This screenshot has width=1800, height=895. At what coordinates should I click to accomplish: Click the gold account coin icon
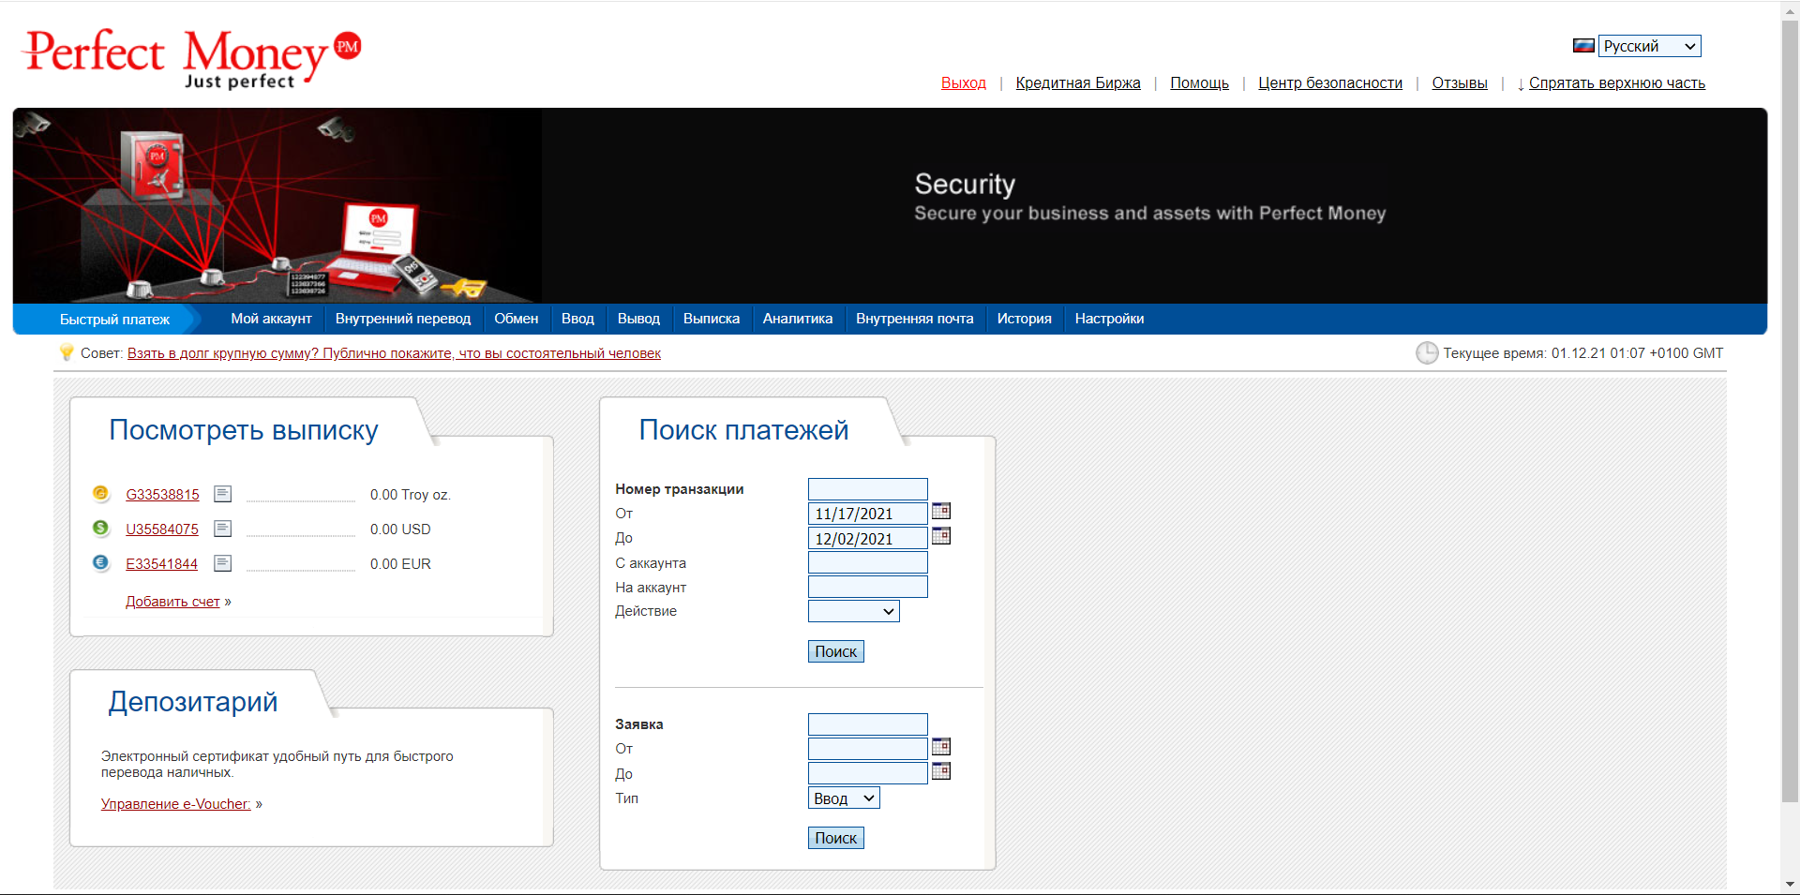[x=100, y=493]
